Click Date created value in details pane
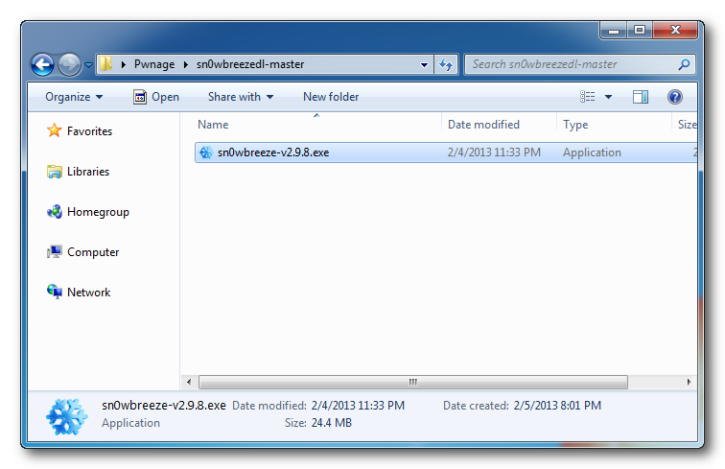The height and width of the screenshot is (469, 725). (x=557, y=406)
